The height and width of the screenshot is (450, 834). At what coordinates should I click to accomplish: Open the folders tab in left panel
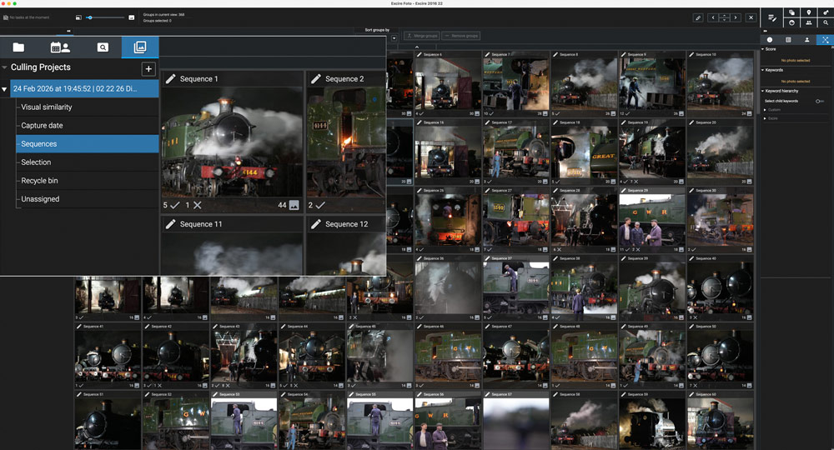tap(18, 47)
